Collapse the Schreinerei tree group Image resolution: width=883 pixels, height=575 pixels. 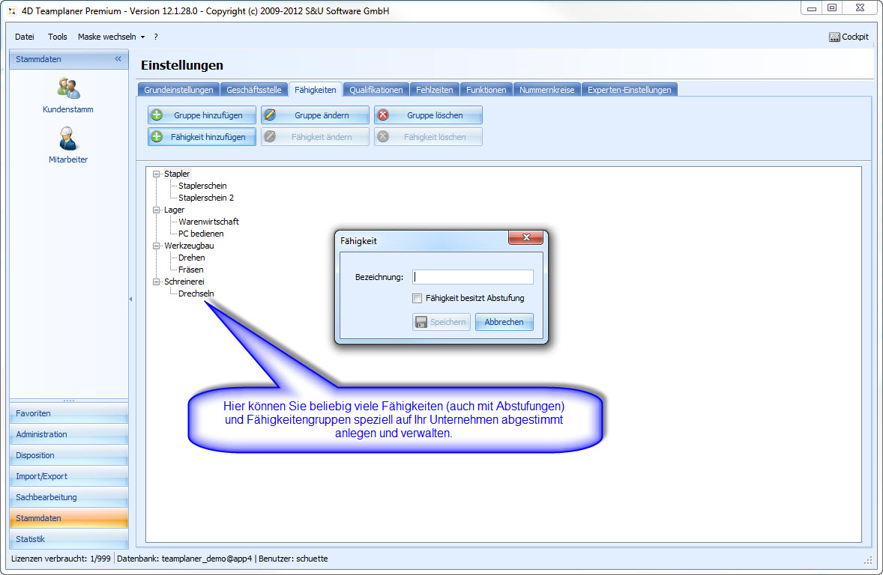[157, 282]
